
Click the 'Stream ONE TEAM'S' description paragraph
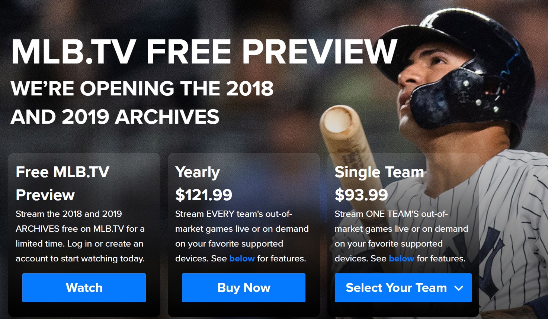pos(401,236)
